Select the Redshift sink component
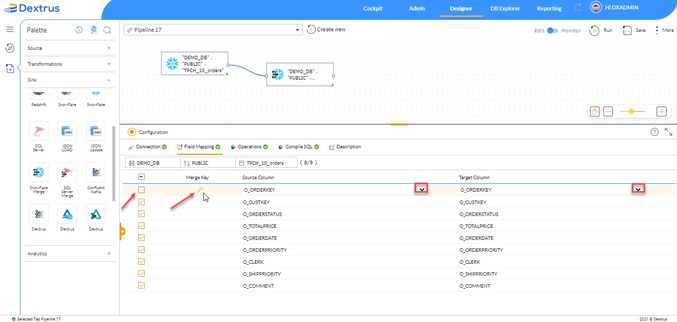This screenshot has width=677, height=322. tap(39, 99)
